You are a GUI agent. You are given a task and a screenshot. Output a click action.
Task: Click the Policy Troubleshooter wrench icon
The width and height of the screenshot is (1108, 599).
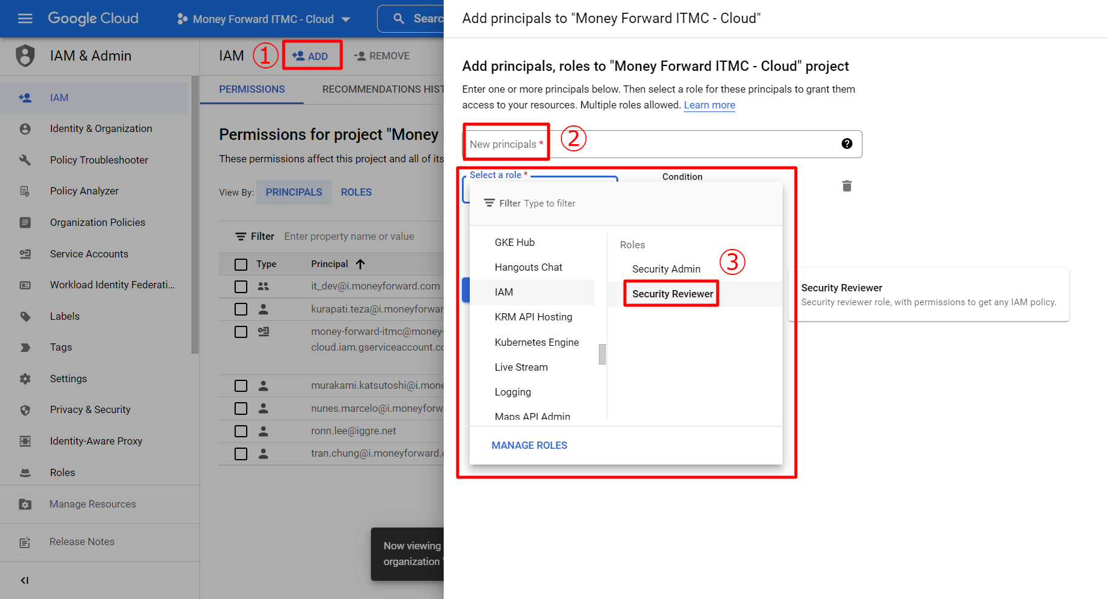[x=25, y=160]
